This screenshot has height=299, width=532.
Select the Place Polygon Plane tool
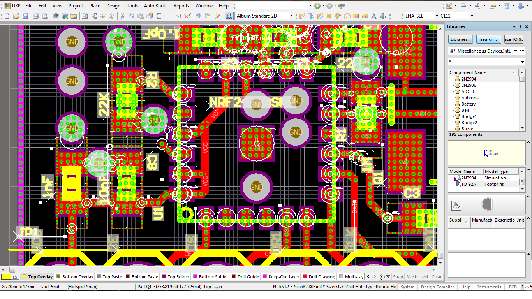(x=365, y=16)
